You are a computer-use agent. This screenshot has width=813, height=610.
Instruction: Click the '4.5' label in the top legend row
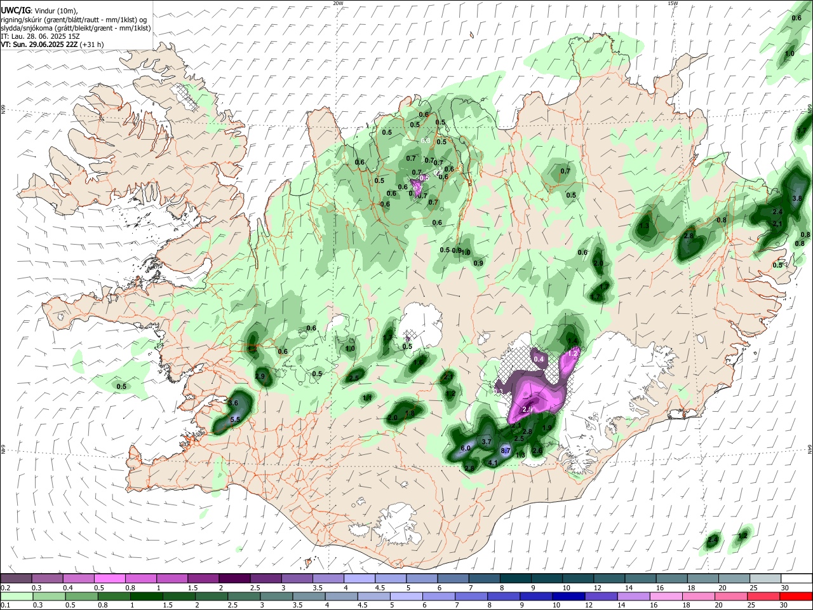380,587
